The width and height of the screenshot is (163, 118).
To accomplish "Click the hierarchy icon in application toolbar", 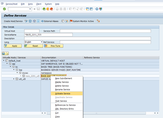I will (98, 21).
